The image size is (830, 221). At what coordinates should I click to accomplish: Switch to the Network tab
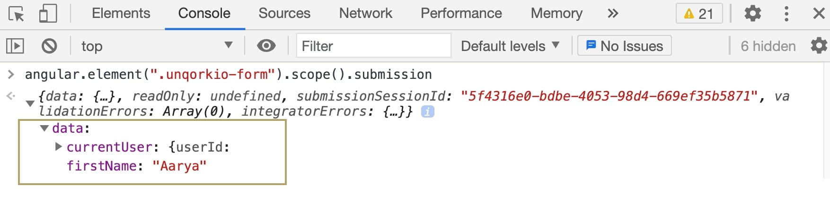(x=365, y=13)
